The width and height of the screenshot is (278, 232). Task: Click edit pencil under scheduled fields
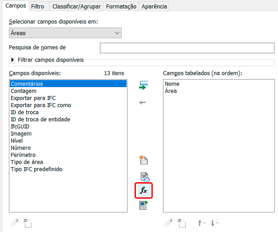coord(168,223)
